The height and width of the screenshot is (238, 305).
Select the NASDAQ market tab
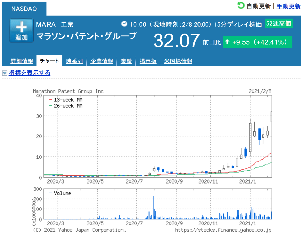coord(24,9)
